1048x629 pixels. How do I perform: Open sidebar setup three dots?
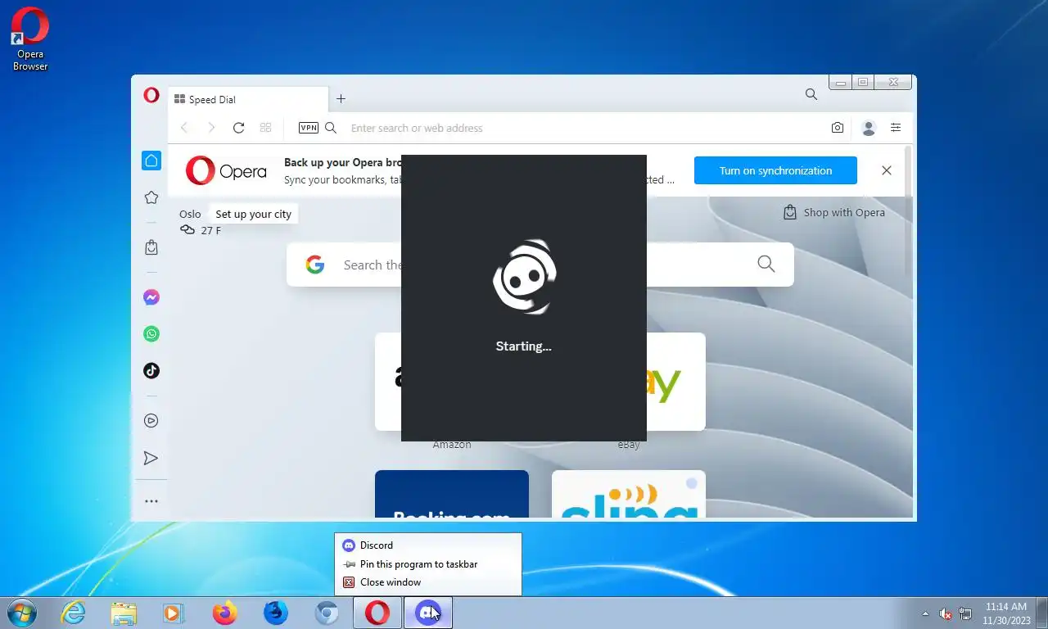[x=151, y=501]
